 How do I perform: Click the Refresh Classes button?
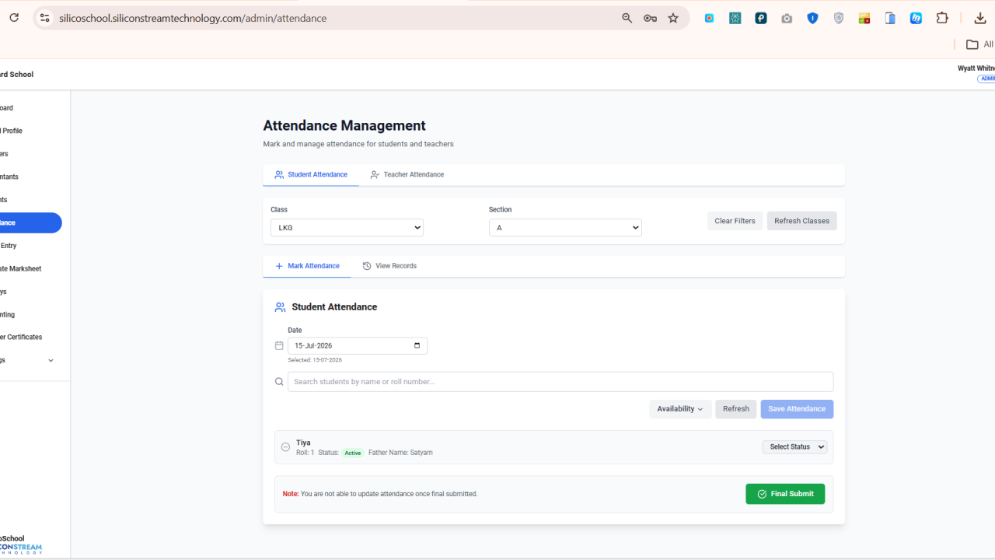(801, 221)
